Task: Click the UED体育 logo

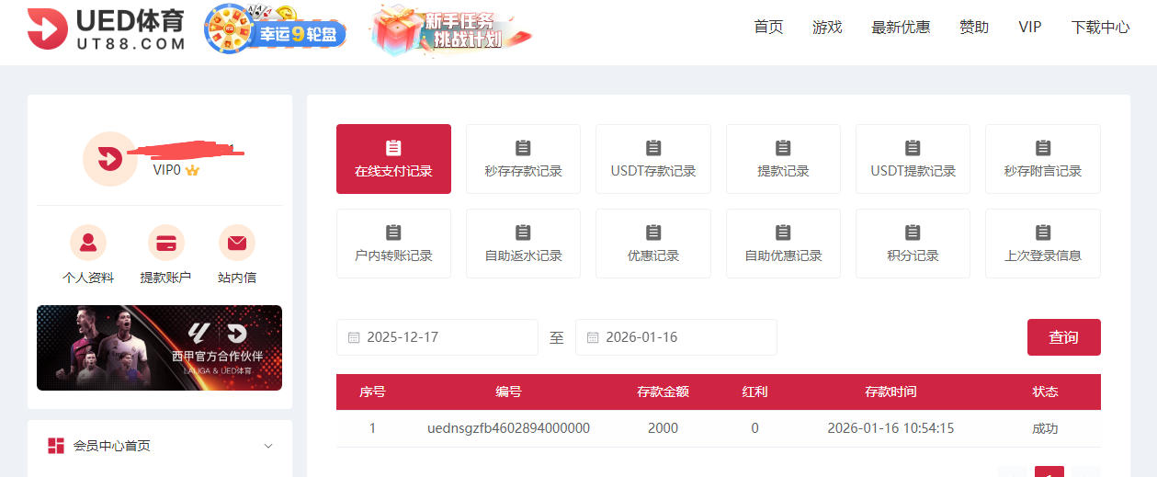Action: (x=106, y=29)
